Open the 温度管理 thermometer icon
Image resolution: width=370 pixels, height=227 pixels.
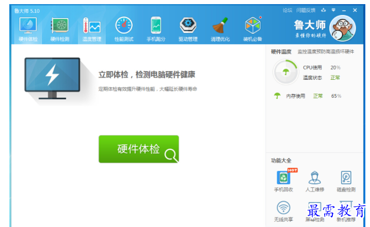tap(91, 25)
